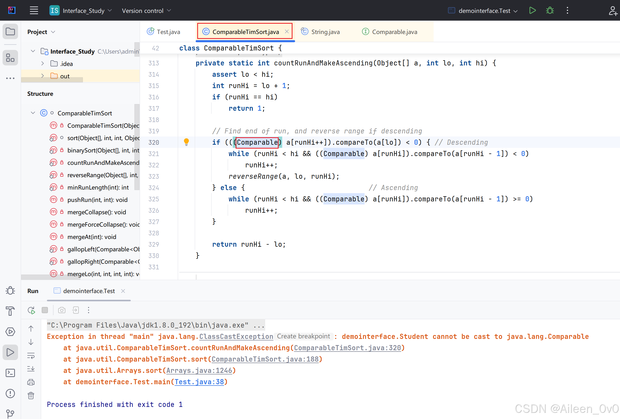Take a thread dump camera icon

62,310
